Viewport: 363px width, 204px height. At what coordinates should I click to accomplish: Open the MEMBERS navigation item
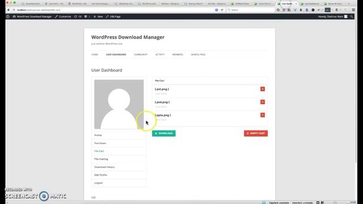[178, 54]
